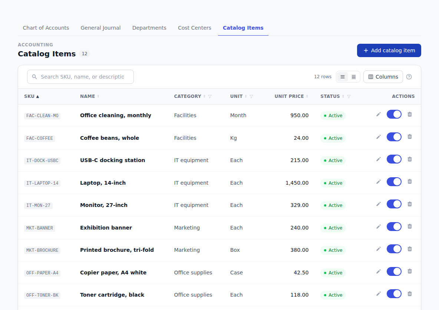Click the Add catalog item button
The width and height of the screenshot is (439, 310).
(x=389, y=50)
